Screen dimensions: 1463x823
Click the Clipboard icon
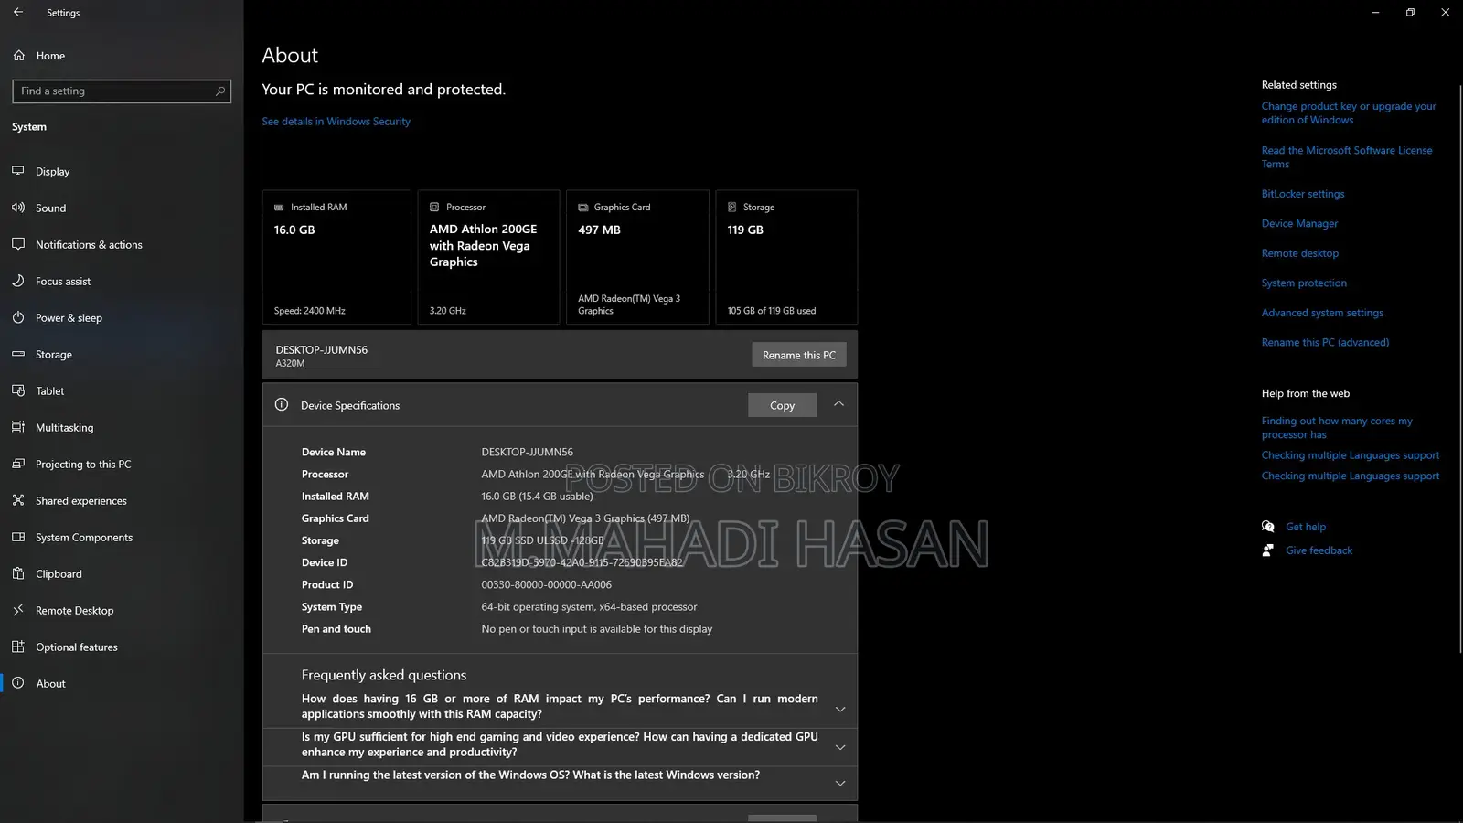click(18, 573)
